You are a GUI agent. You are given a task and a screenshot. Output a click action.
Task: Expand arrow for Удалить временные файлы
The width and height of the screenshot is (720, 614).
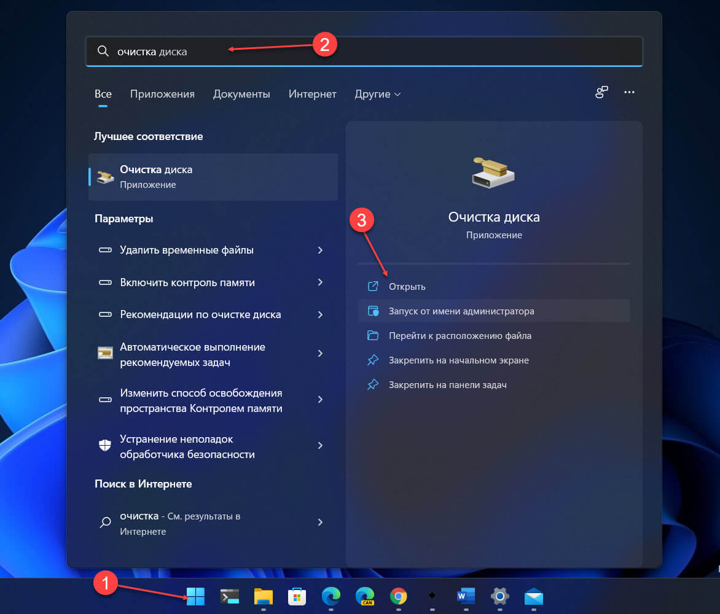[320, 250]
